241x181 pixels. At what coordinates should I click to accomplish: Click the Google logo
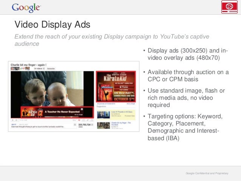(x=26, y=8)
